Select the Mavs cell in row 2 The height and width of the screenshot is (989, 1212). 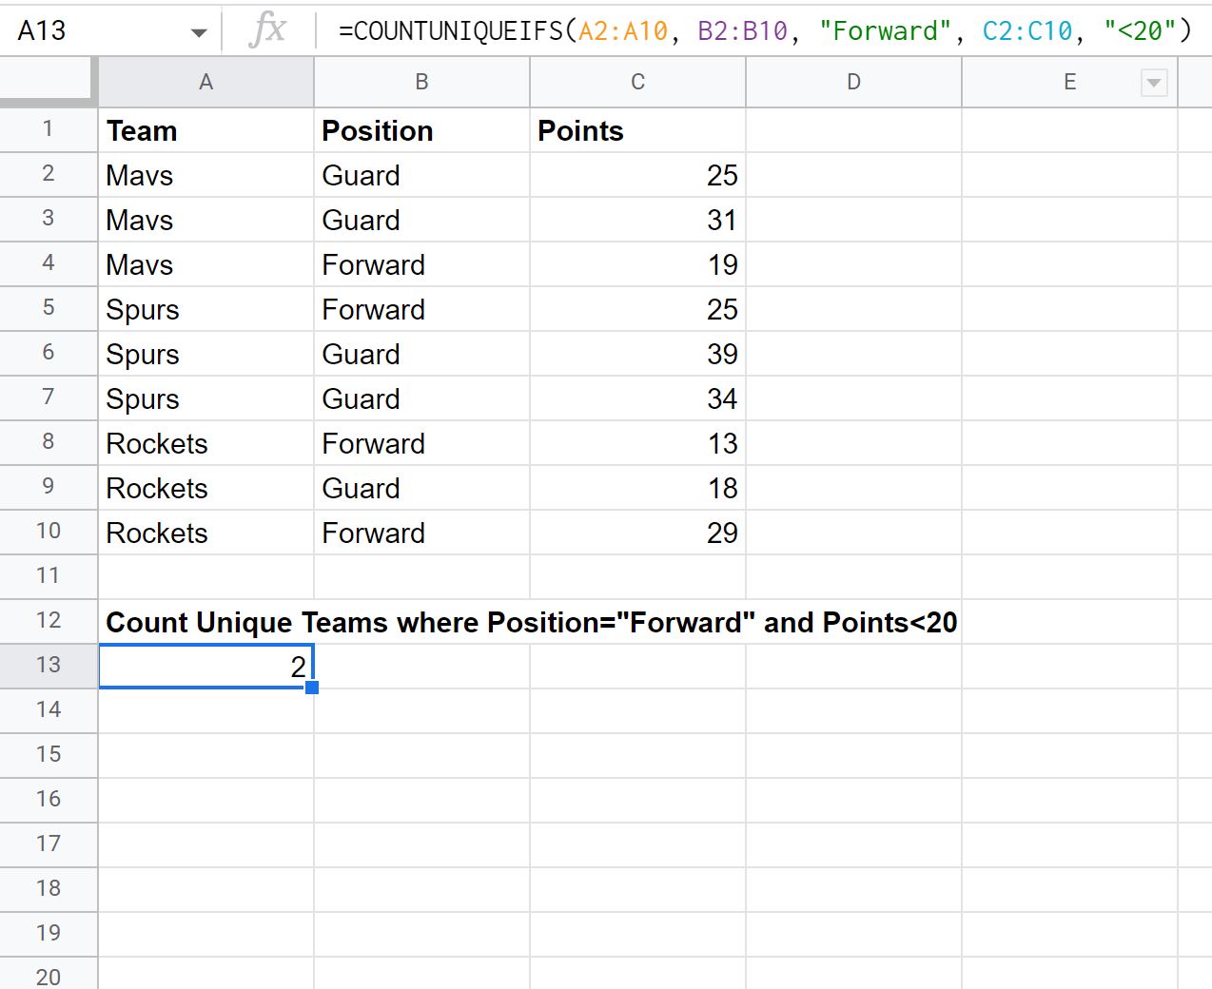click(205, 174)
